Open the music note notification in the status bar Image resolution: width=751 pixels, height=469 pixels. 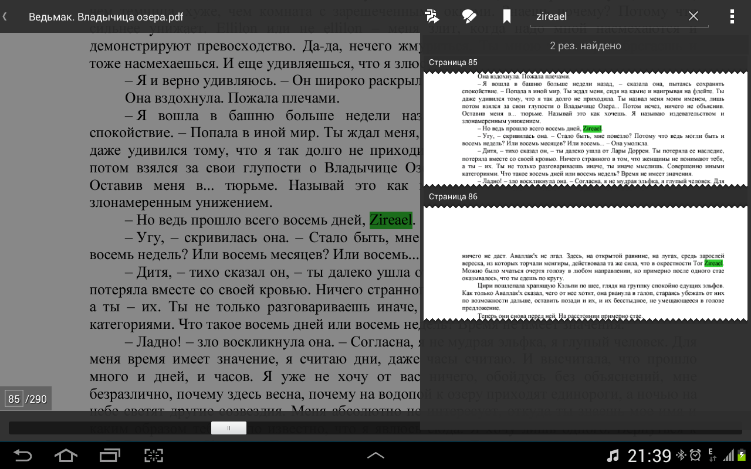(613, 456)
